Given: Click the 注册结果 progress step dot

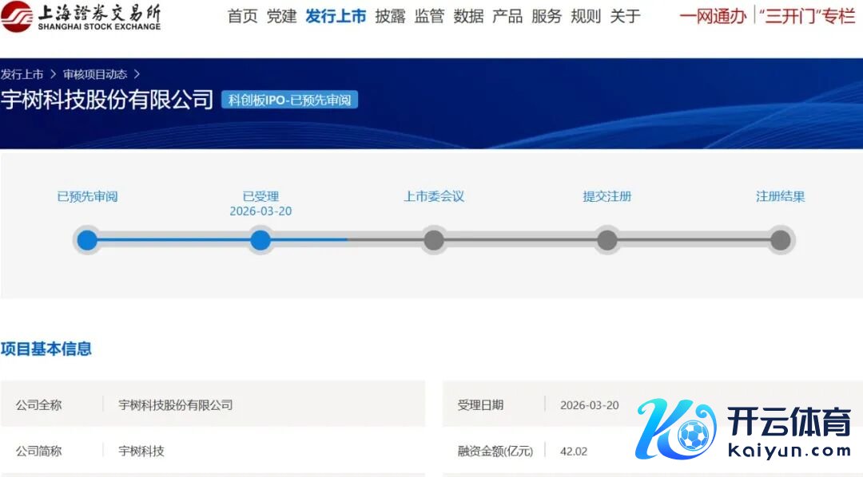Looking at the screenshot, I should [781, 240].
